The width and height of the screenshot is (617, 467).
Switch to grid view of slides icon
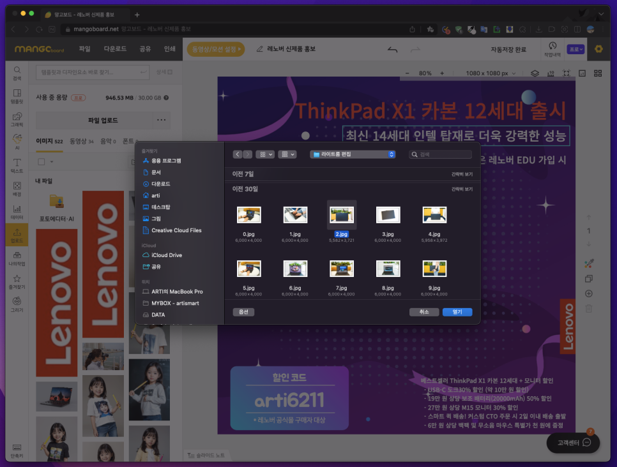598,73
